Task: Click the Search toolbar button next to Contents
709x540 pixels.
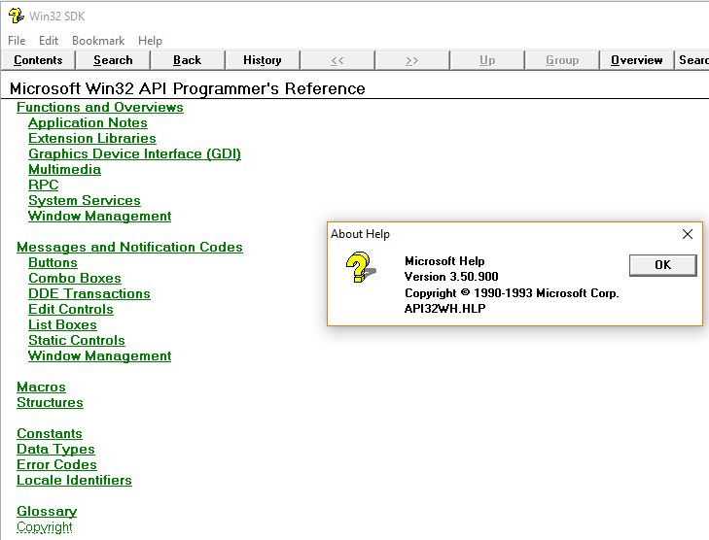Action: pyautogui.click(x=113, y=60)
